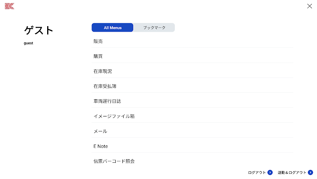317x179 pixels.
Task: Switch to the ブックマーク tab
Action: [x=154, y=28]
